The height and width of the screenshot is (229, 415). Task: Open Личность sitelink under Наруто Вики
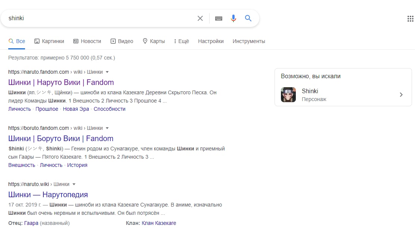[x=19, y=109]
